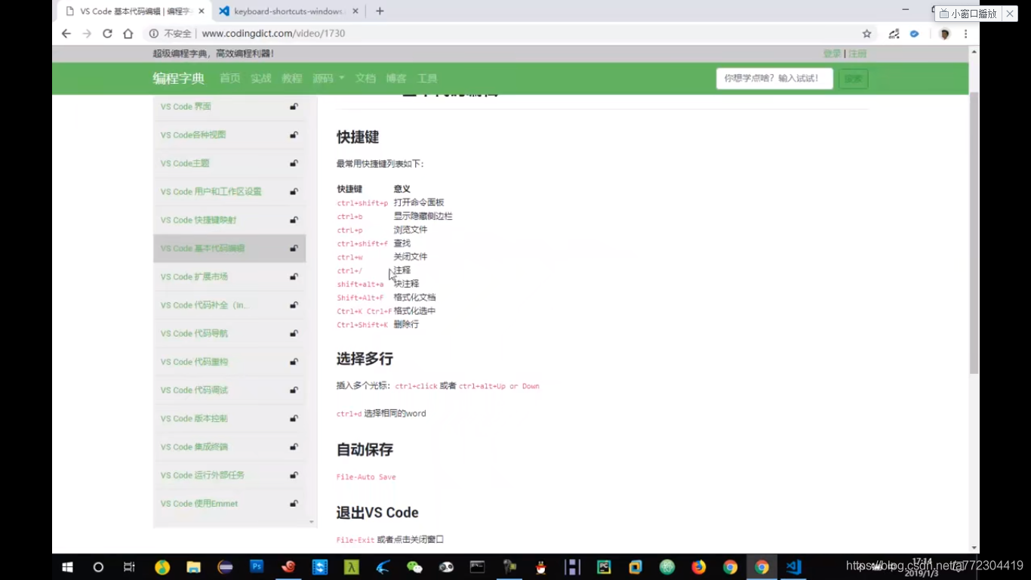Click unlock icon beside VS Code 代码调试

click(294, 390)
